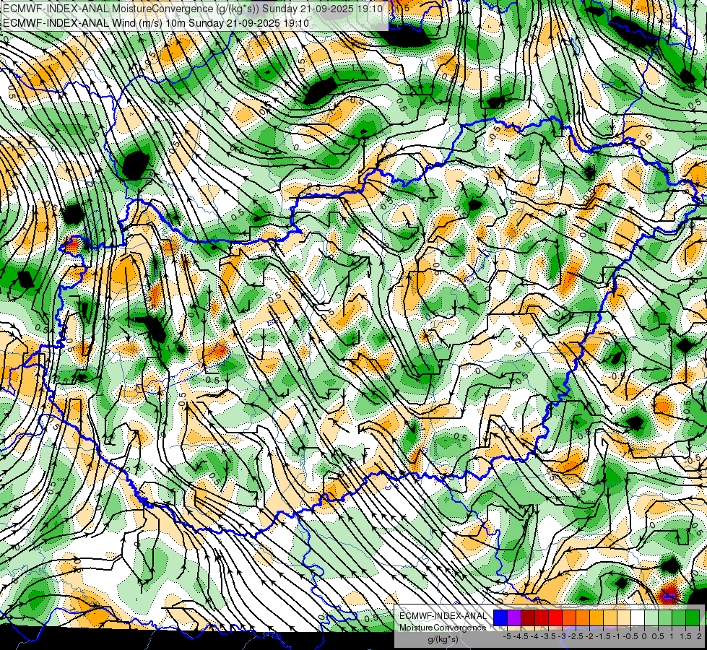The height and width of the screenshot is (650, 707).
Task: Click the orange swatch between -2.5 and -2
Action: pyautogui.click(x=583, y=617)
